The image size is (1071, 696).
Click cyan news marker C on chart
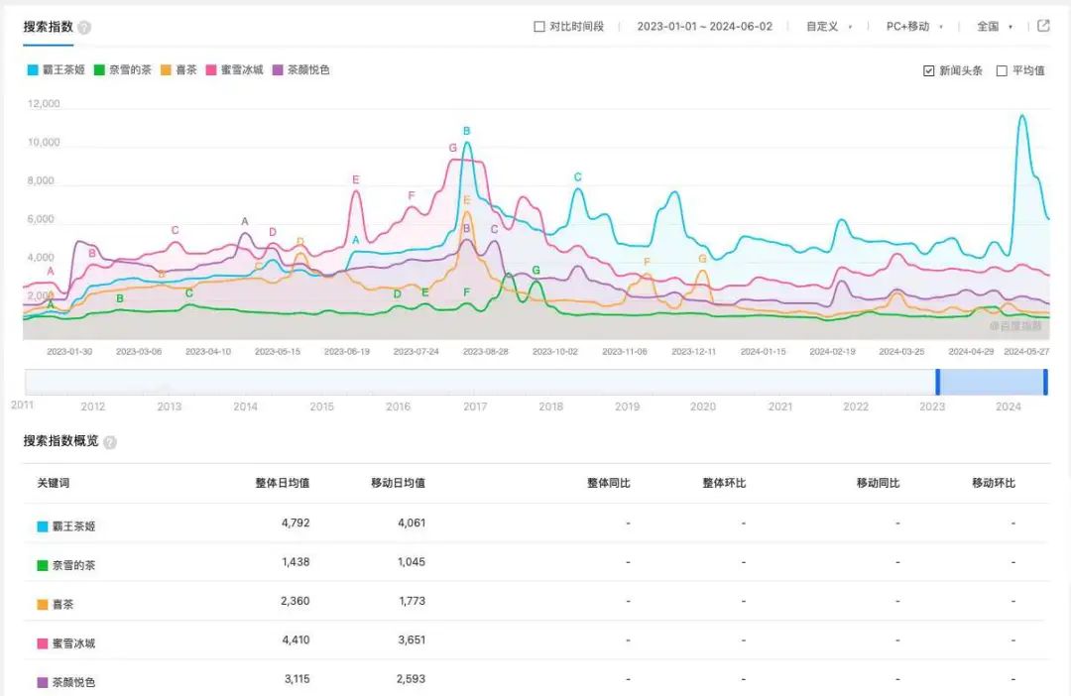click(578, 176)
